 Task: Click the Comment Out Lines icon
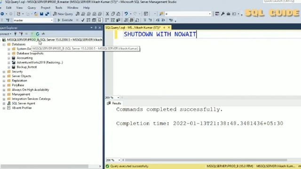145,20
